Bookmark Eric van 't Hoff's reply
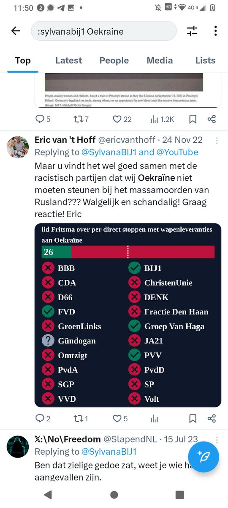This screenshot has width=228, height=508. click(193, 419)
